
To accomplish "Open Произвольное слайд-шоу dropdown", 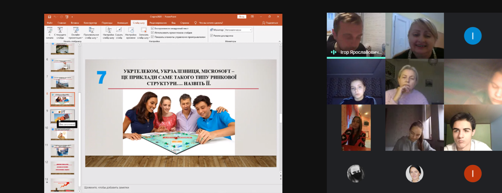I will [x=91, y=33].
